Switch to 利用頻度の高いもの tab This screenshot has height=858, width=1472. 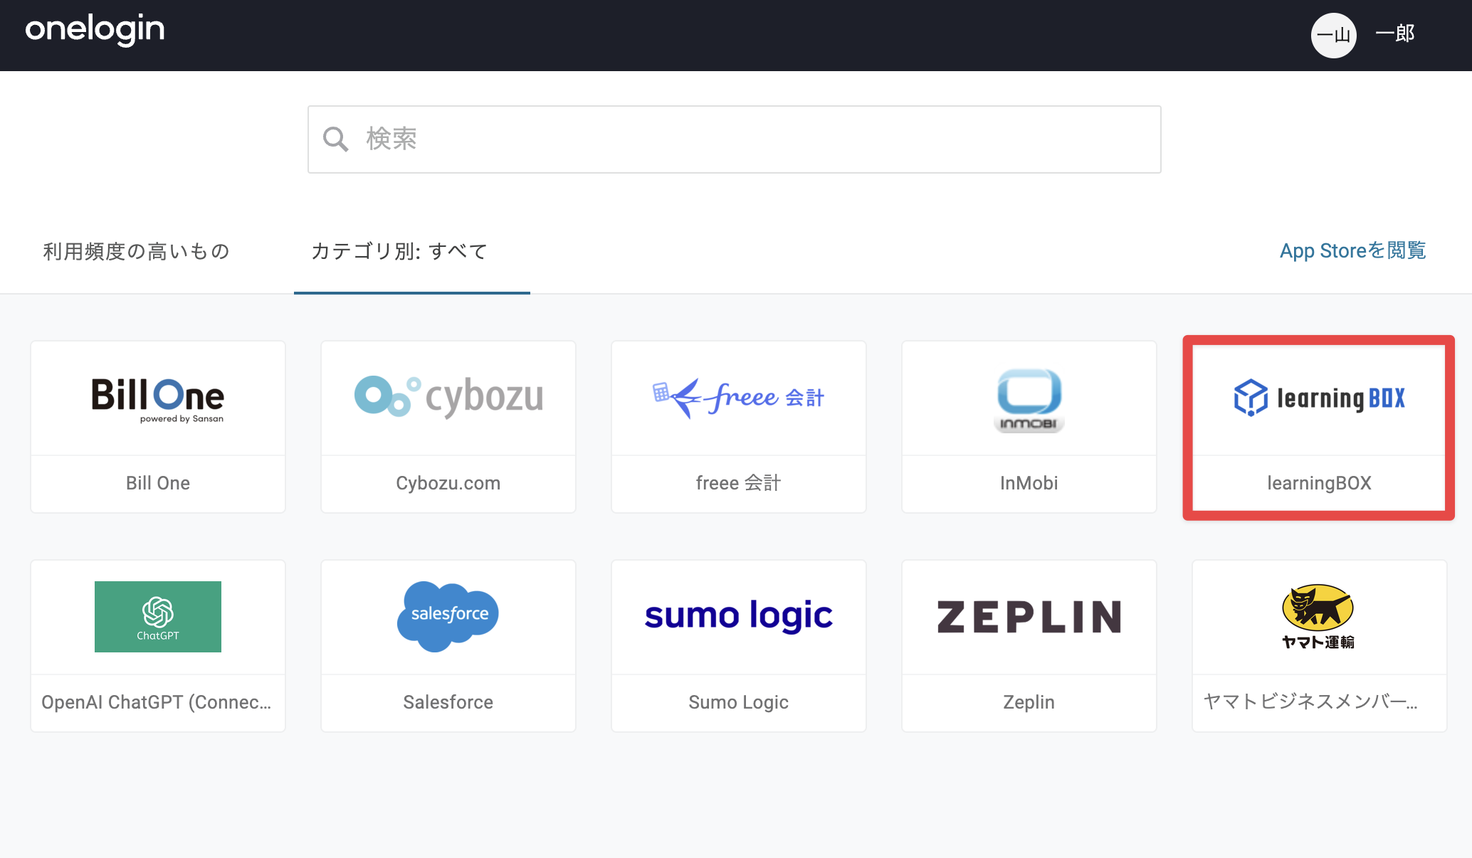136,251
